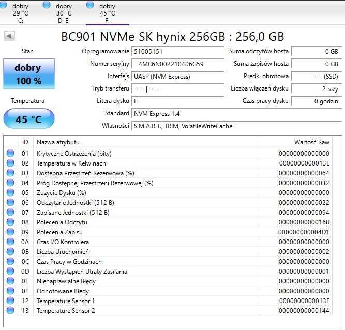
Task: Click the previous disk arrow button
Action: pos(9,36)
